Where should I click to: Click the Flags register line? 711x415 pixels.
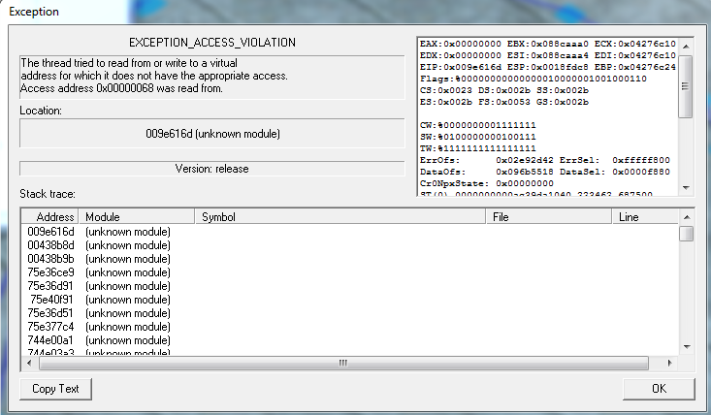pyautogui.click(x=533, y=79)
